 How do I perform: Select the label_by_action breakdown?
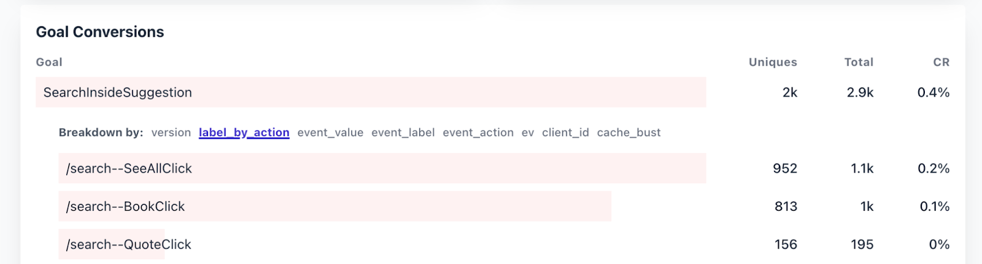click(x=244, y=132)
